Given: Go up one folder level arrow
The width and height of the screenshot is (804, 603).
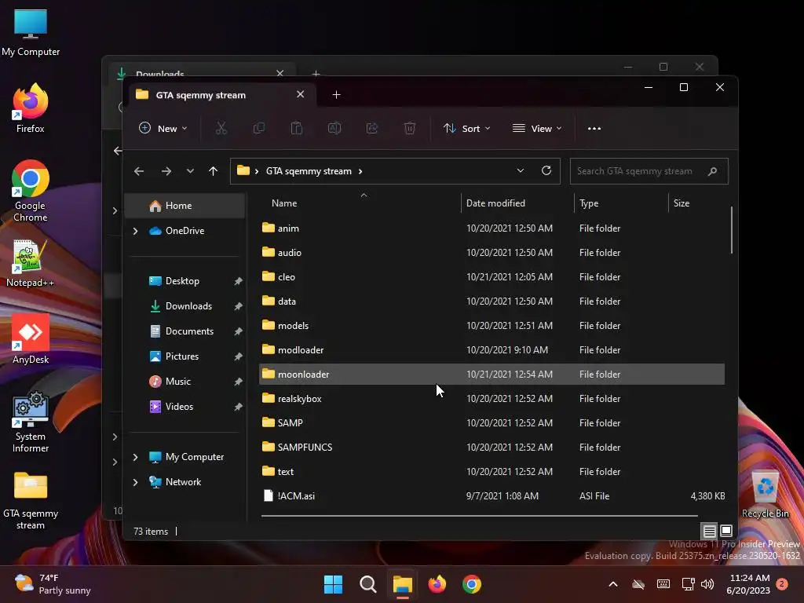Looking at the screenshot, I should [214, 171].
